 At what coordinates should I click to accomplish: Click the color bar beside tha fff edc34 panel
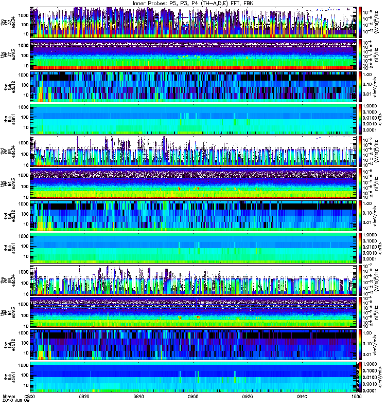(x=361, y=23)
